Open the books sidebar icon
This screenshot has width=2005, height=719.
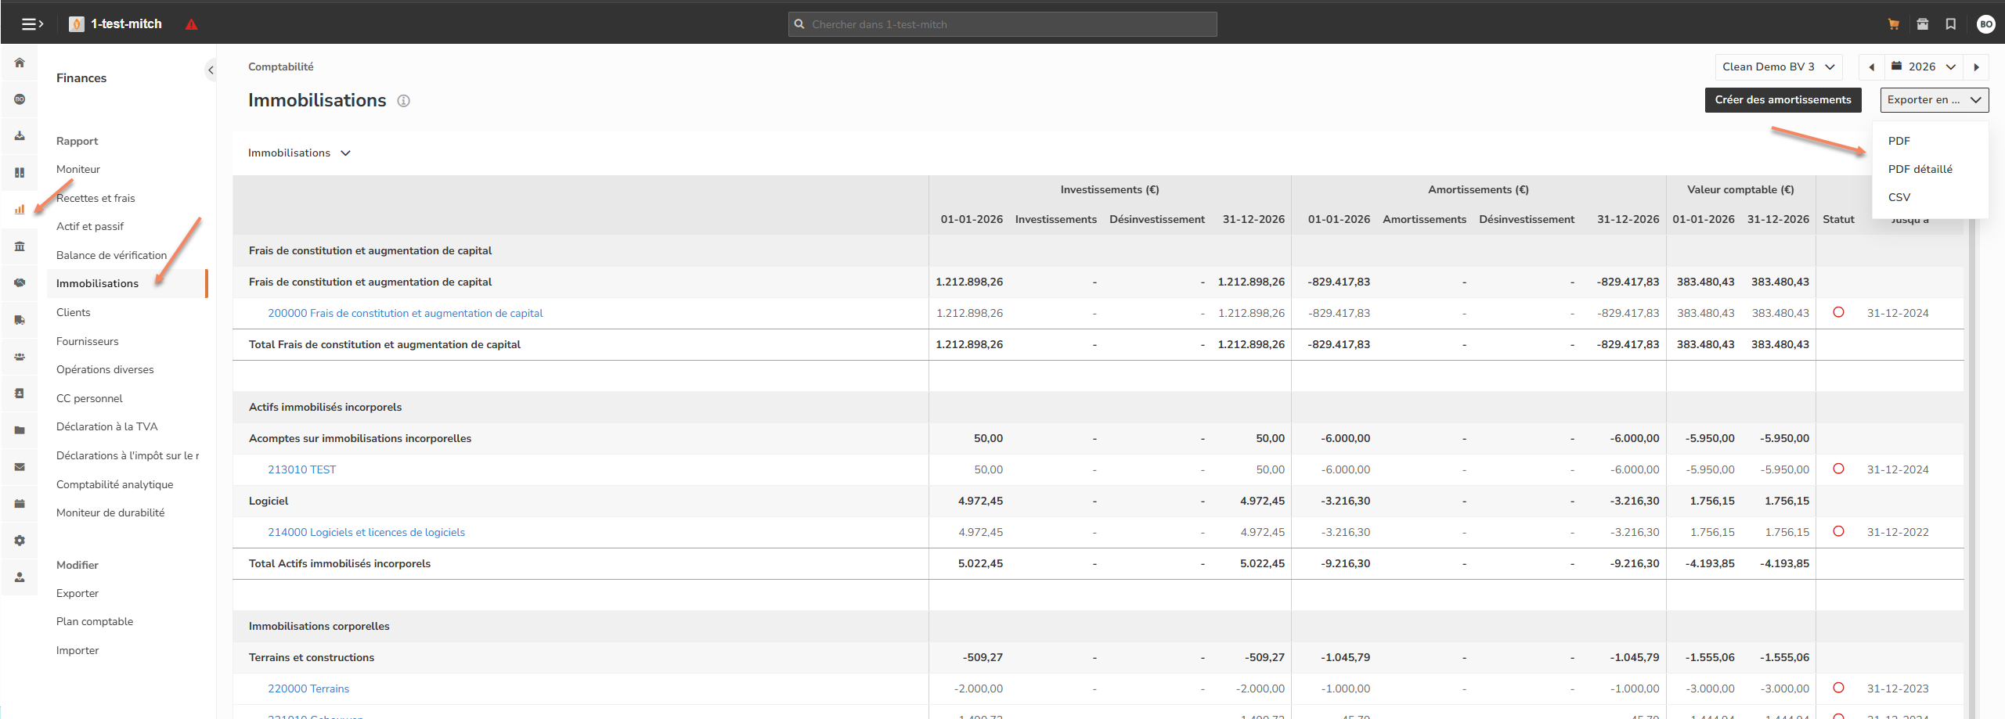(20, 172)
